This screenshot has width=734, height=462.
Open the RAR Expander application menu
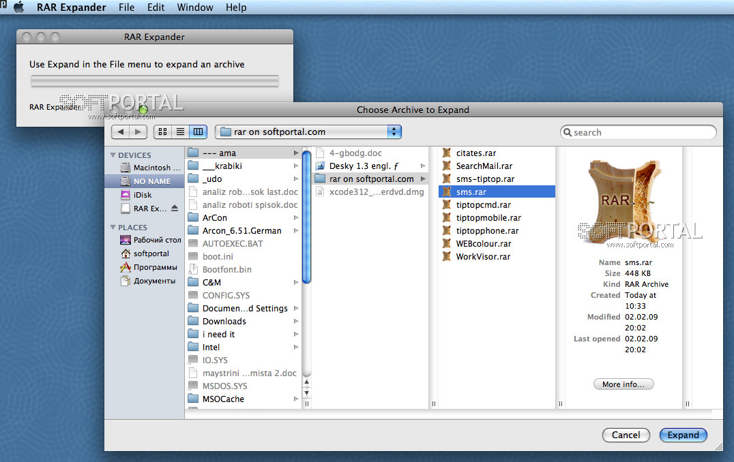[71, 7]
